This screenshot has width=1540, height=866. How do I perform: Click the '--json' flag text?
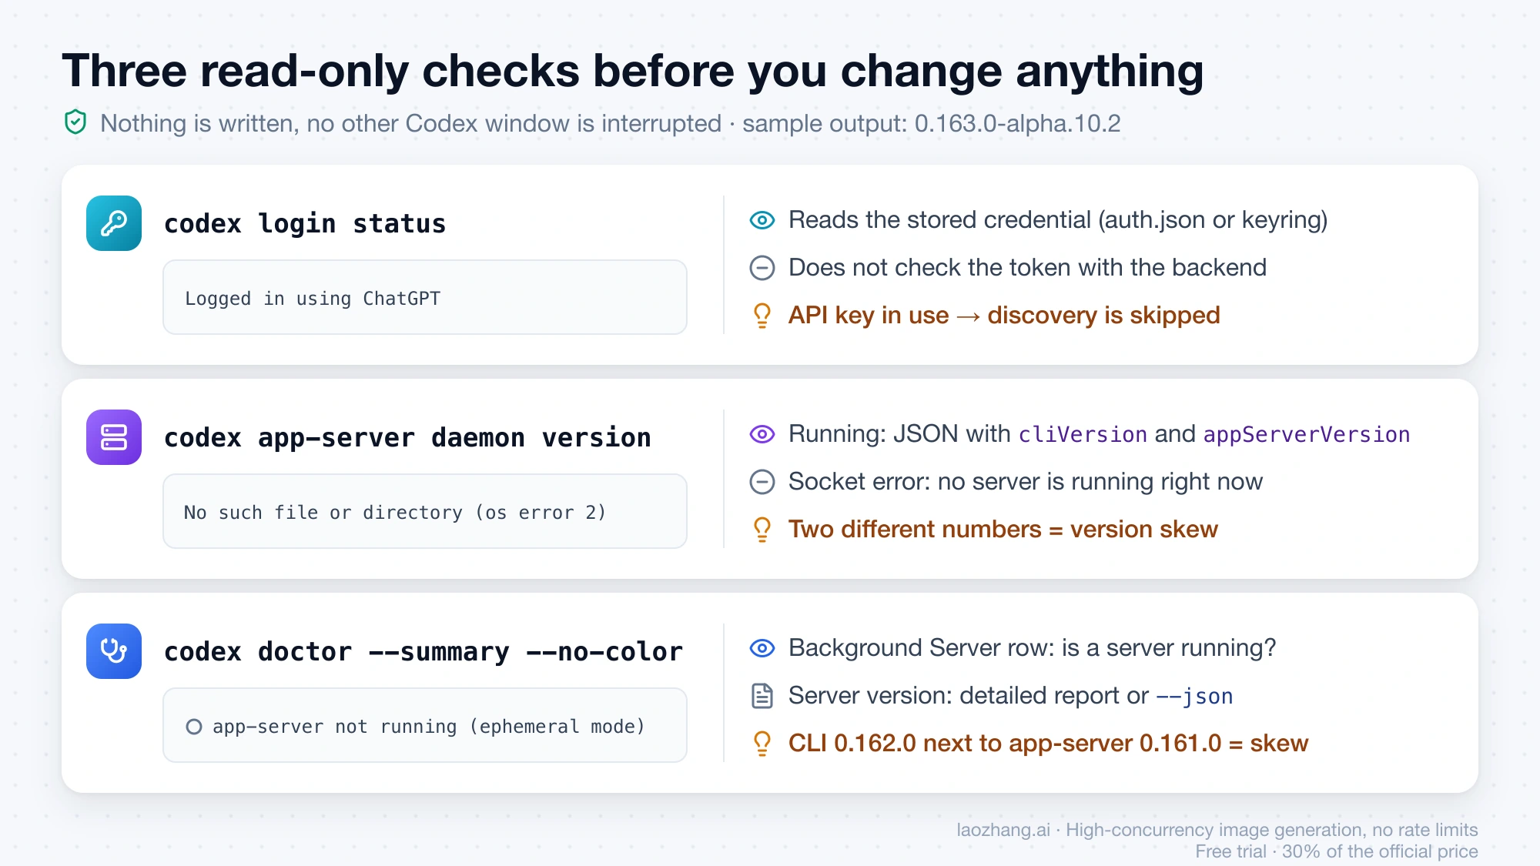coord(1194,697)
